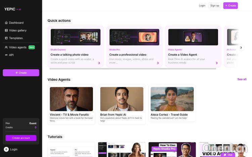
Task: Click the quick actions horizontal scrollbar
Action: [x=133, y=69]
